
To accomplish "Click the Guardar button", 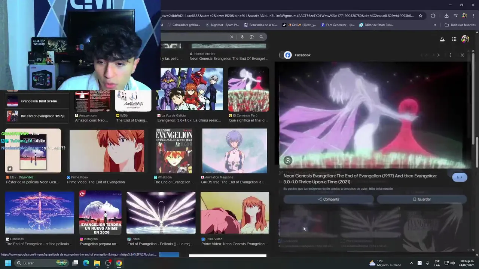I will (x=422, y=199).
